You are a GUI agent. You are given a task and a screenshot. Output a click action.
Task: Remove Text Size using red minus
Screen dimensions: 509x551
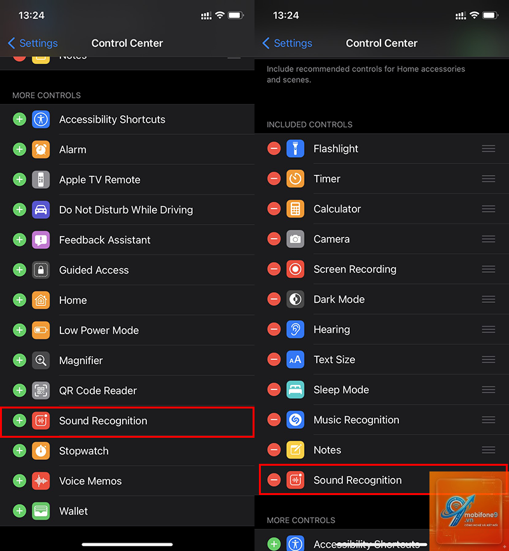coord(274,359)
